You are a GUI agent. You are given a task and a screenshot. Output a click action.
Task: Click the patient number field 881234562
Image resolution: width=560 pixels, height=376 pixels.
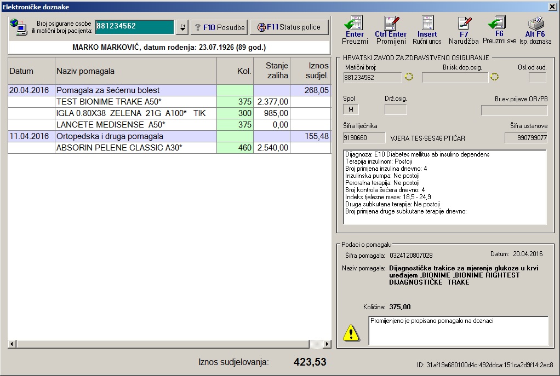[135, 26]
